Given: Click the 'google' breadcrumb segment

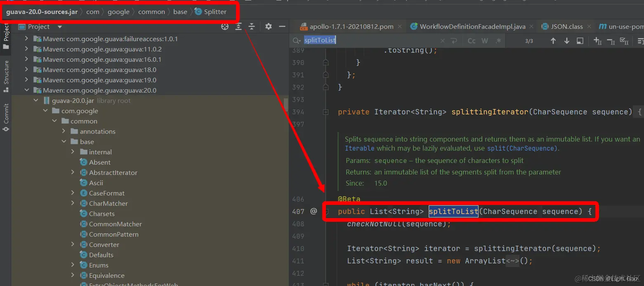Looking at the screenshot, I should [118, 12].
